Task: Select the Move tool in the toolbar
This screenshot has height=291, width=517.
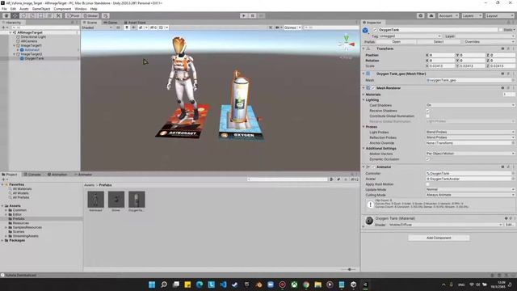Action: point(15,15)
